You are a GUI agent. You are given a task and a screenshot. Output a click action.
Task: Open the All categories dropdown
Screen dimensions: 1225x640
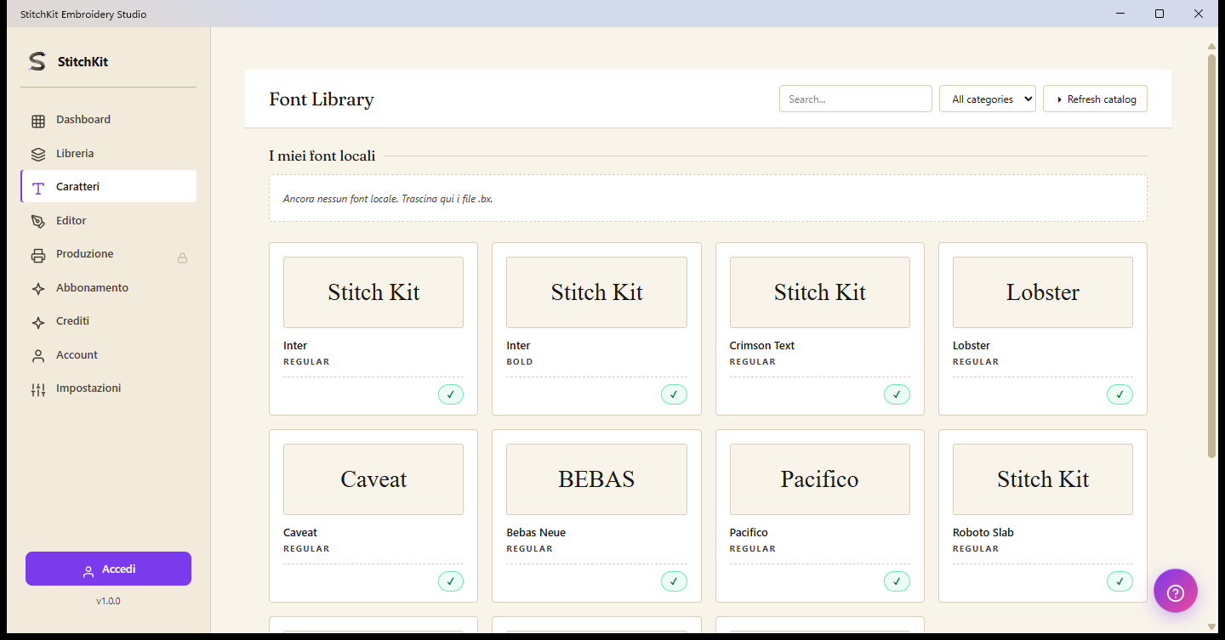pyautogui.click(x=987, y=99)
